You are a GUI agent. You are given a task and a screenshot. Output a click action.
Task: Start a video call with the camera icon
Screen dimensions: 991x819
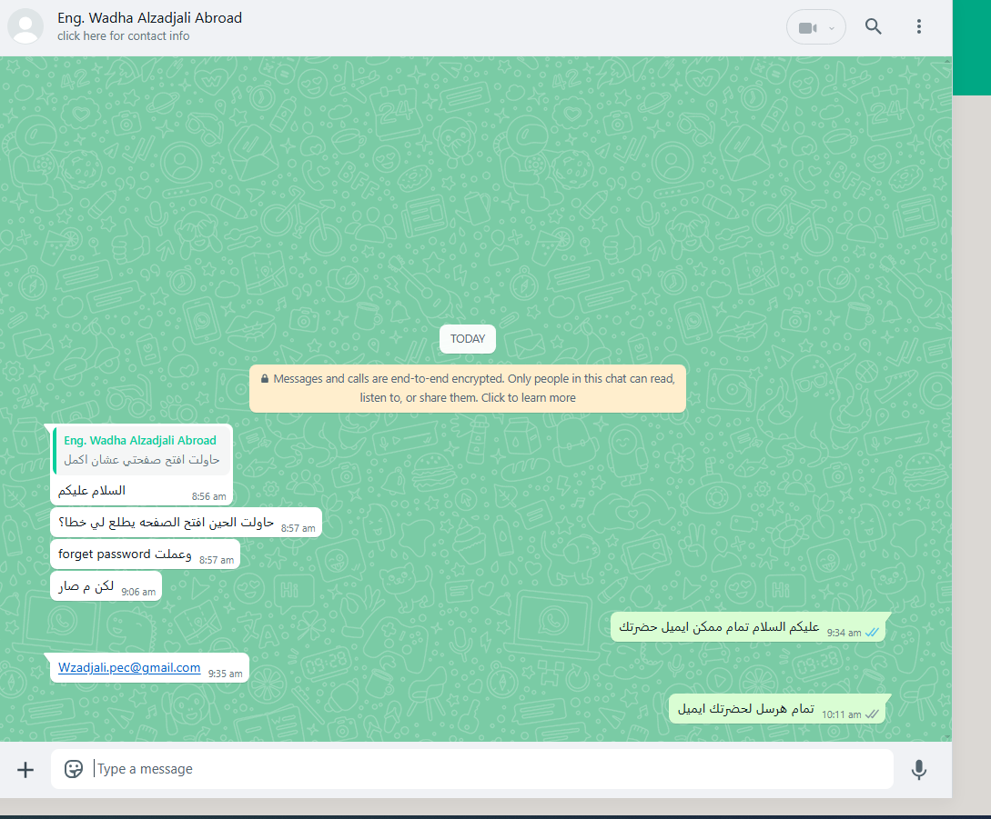807,28
